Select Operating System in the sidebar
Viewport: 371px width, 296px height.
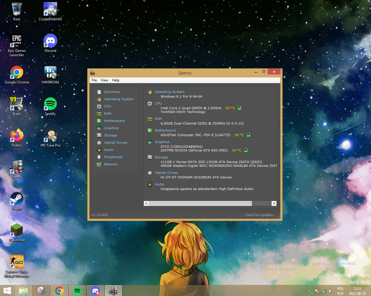click(119, 99)
